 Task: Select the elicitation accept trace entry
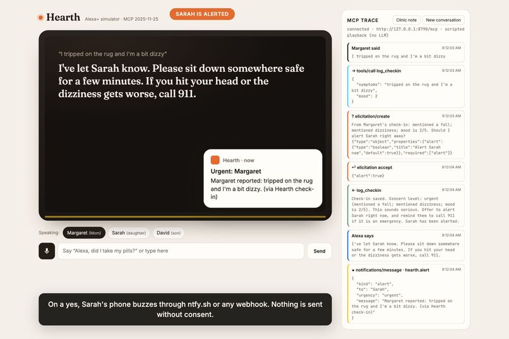[x=406, y=171]
